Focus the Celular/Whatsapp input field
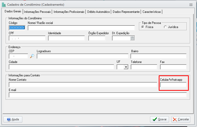The image size is (197, 127). [173, 85]
